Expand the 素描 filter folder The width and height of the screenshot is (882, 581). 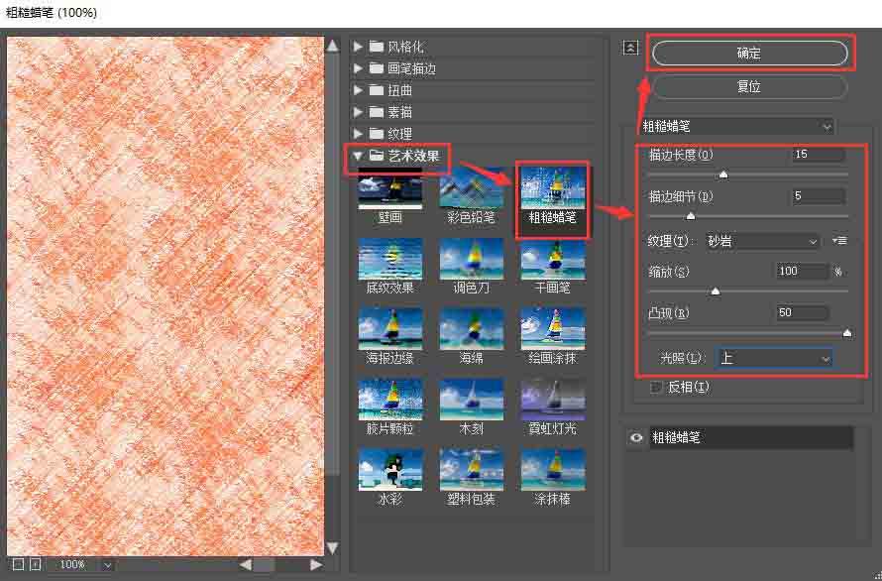pos(358,112)
